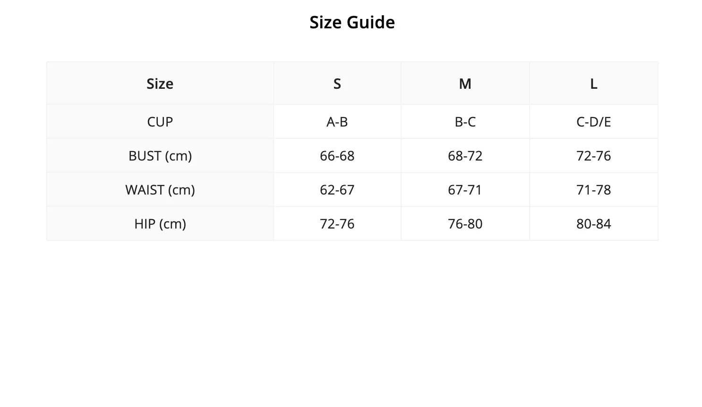This screenshot has height=407, width=702.
Task: Click the M size column header
Action: pyautogui.click(x=465, y=84)
